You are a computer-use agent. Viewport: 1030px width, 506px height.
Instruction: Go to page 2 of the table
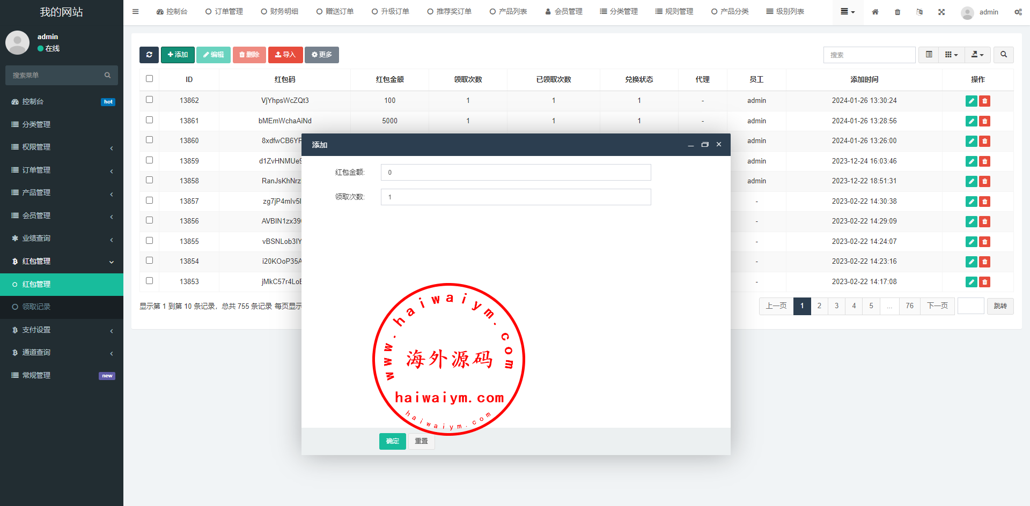pyautogui.click(x=819, y=306)
